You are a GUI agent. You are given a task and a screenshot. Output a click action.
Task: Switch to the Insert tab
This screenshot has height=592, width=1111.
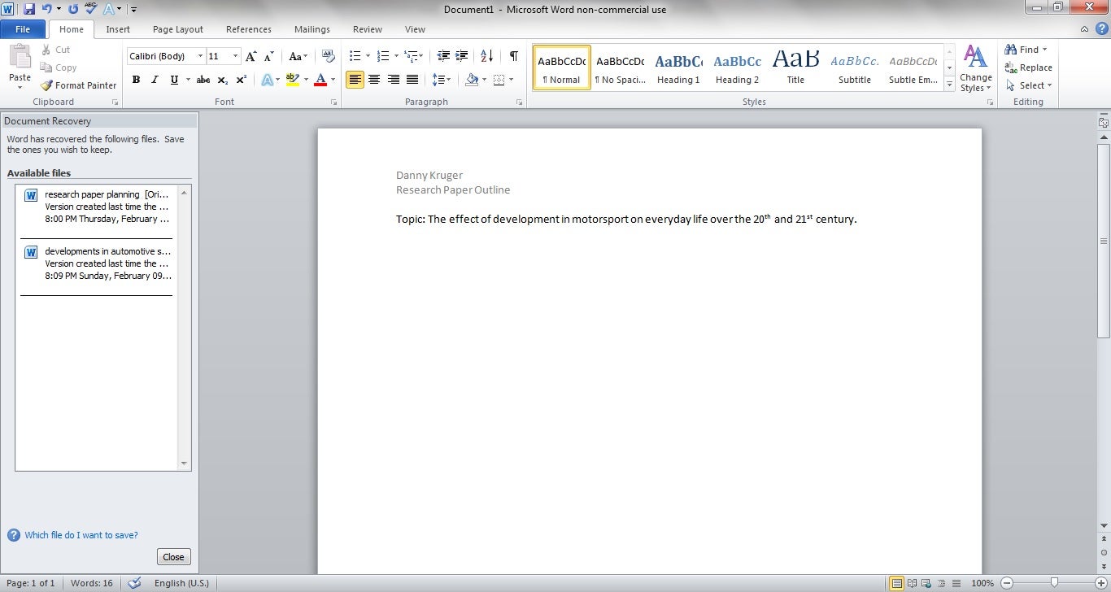coord(118,29)
